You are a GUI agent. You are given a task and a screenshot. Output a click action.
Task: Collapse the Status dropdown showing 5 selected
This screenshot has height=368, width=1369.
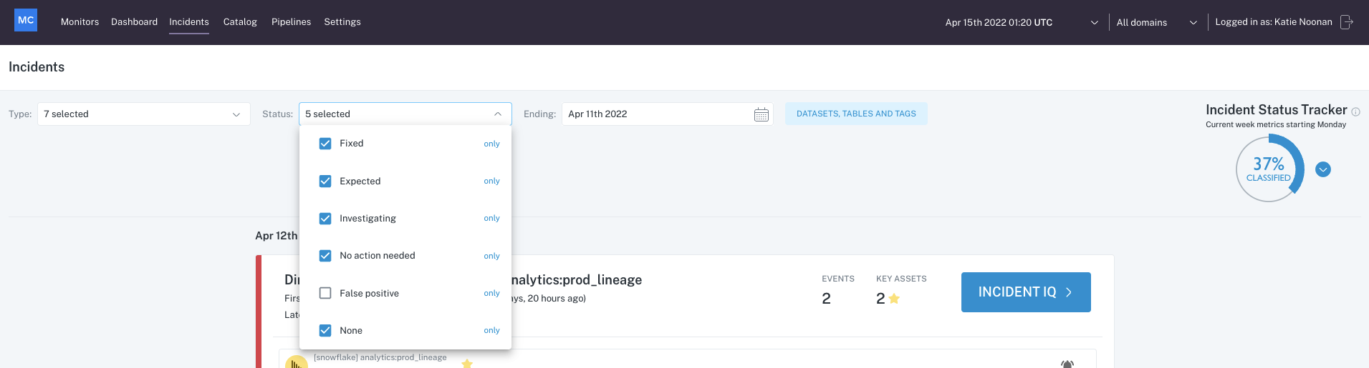pos(405,114)
